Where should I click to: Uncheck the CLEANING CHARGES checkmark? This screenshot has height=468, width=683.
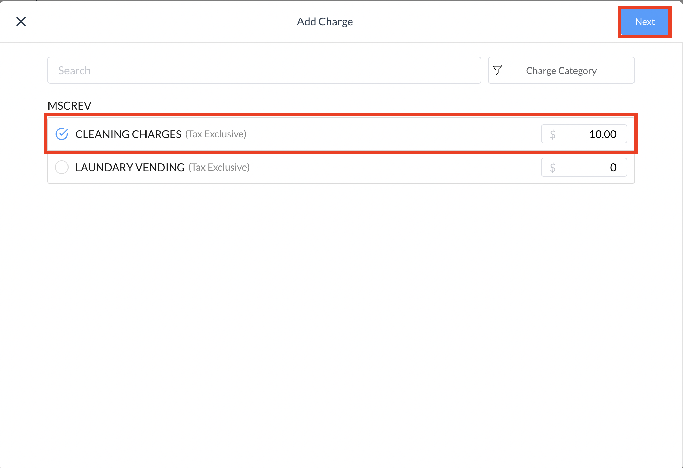[x=62, y=134]
